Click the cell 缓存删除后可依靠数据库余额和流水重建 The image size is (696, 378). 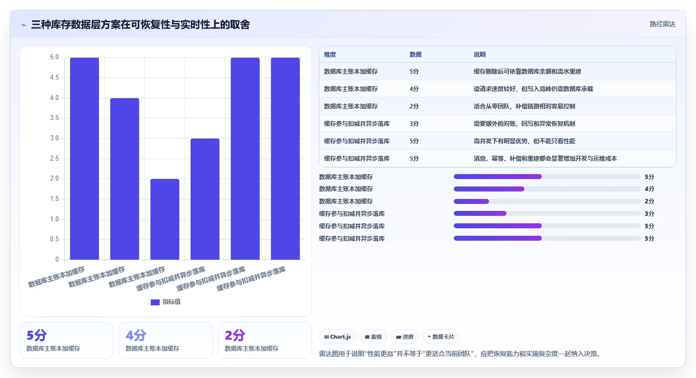pyautogui.click(x=527, y=72)
